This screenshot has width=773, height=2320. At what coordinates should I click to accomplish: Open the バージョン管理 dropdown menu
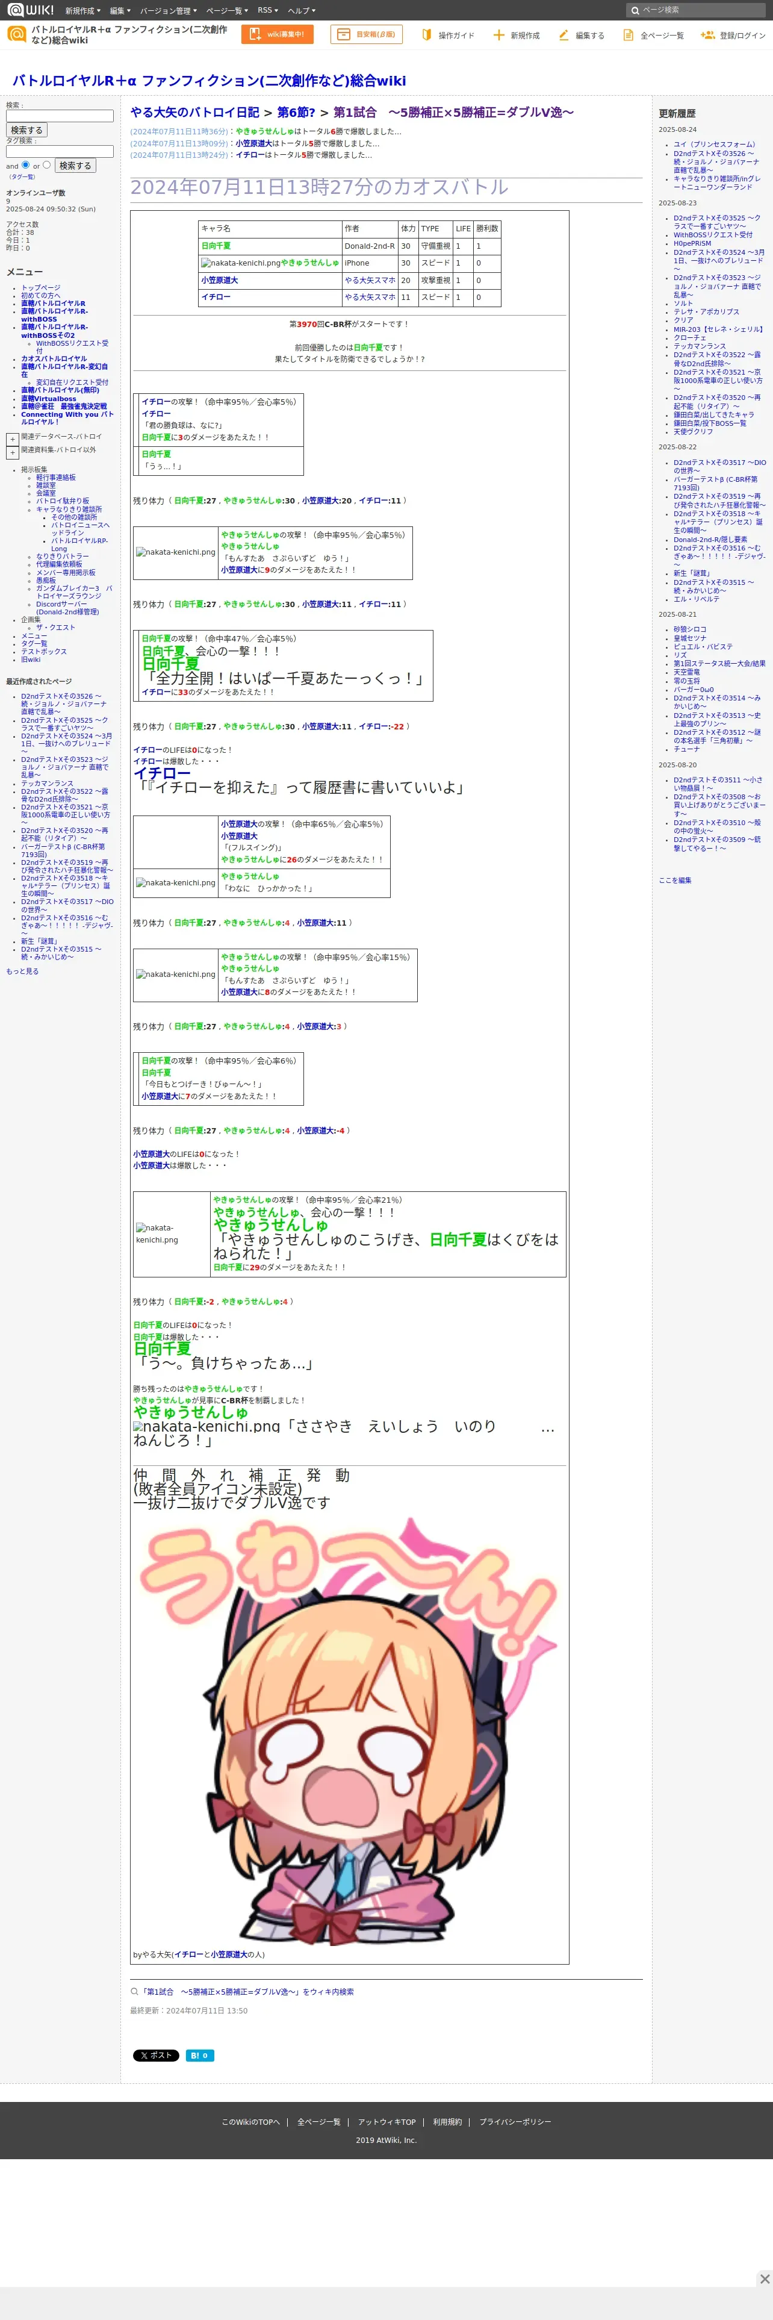tap(167, 11)
